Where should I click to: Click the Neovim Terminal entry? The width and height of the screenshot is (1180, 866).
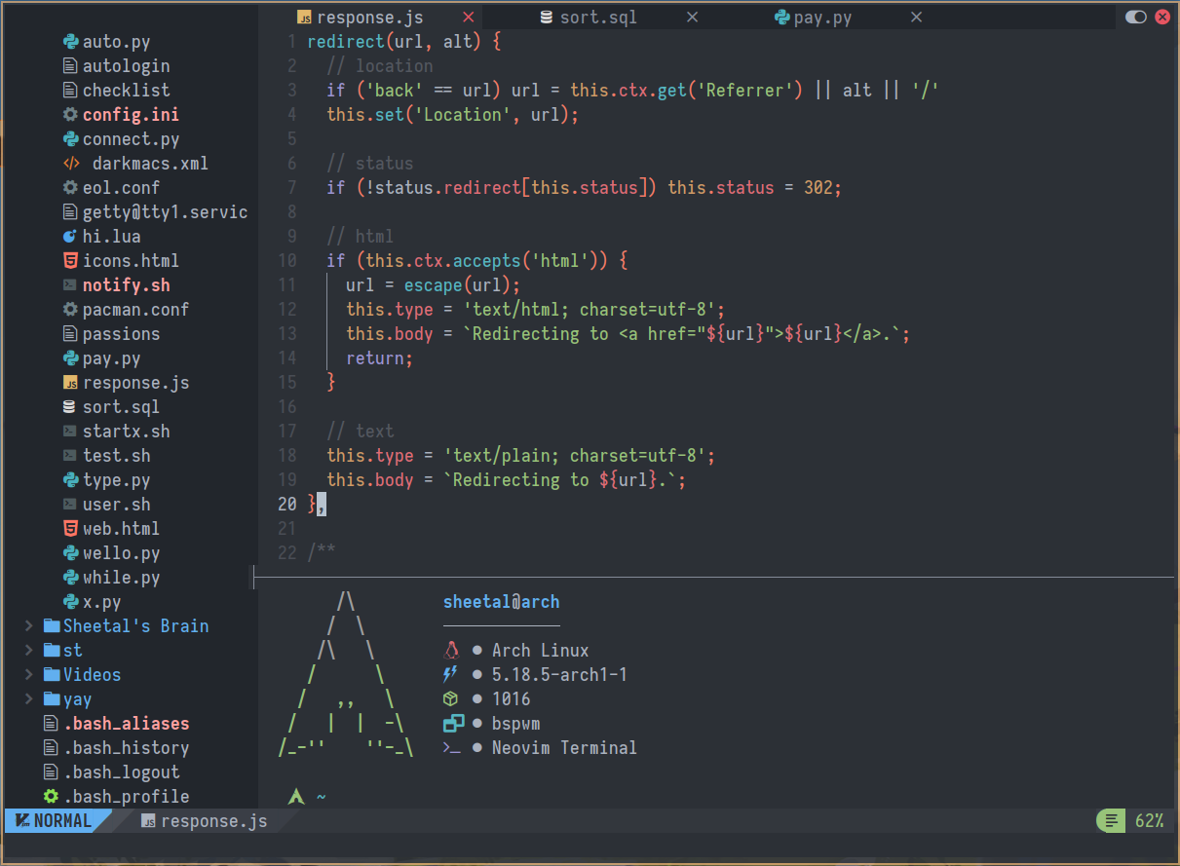click(x=564, y=748)
